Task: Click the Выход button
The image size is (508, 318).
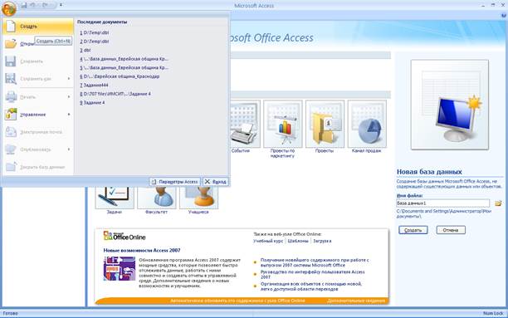Action: tap(216, 182)
